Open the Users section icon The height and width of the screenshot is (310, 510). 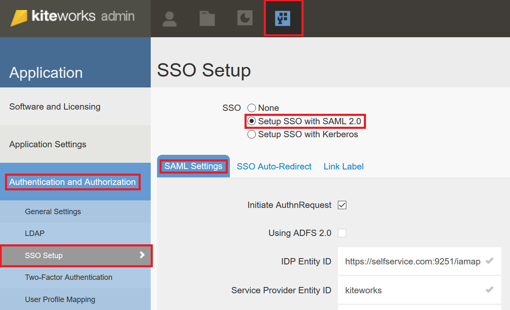coord(169,19)
